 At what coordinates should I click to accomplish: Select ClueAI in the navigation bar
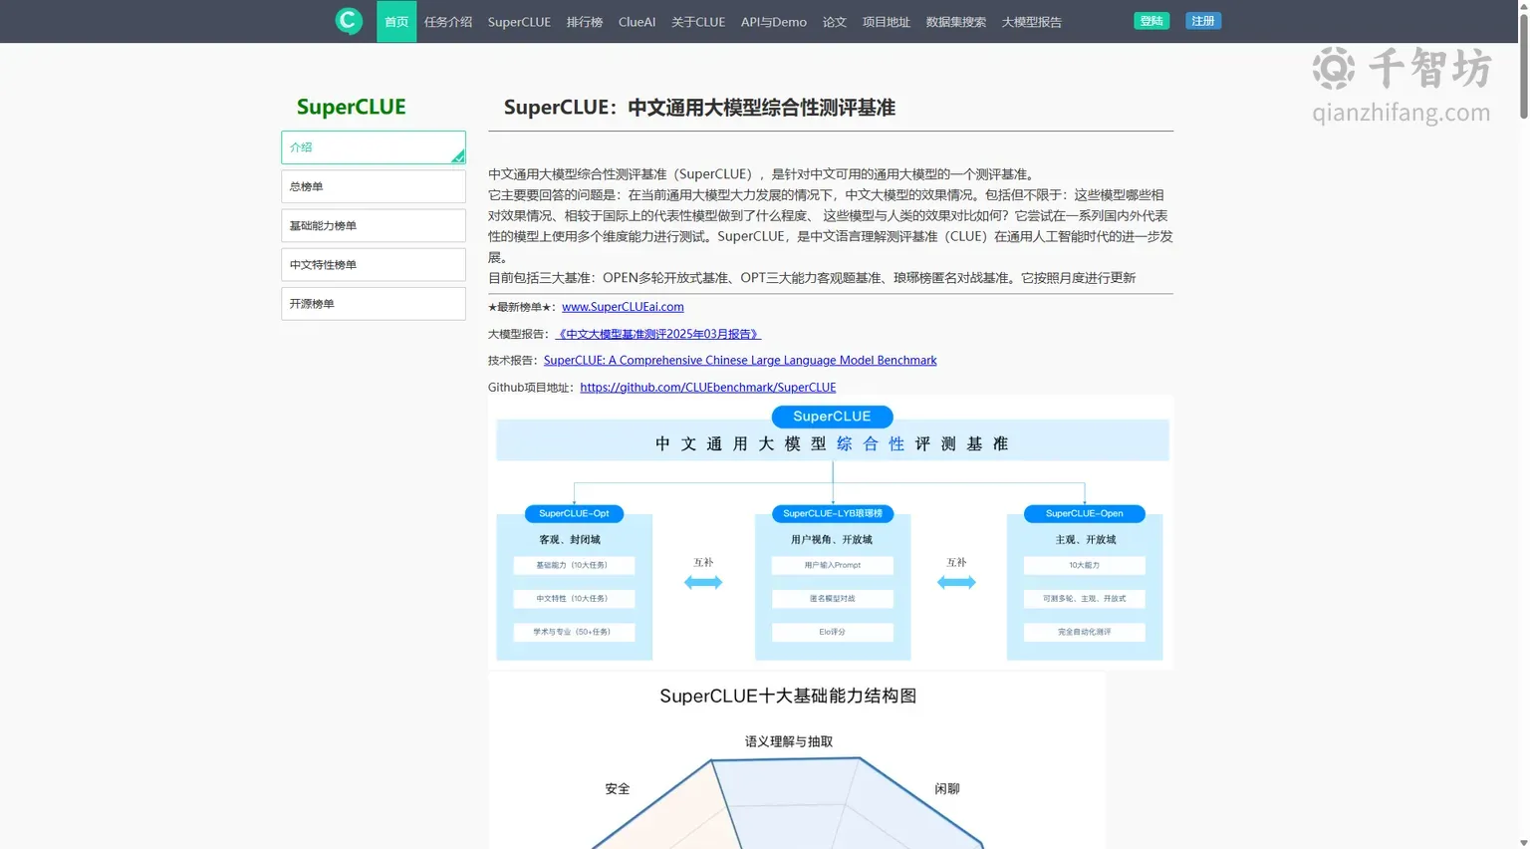(x=637, y=21)
